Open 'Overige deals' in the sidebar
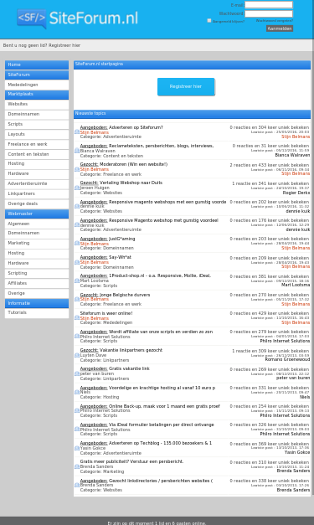The height and width of the screenshot is (525, 314). click(x=37, y=204)
